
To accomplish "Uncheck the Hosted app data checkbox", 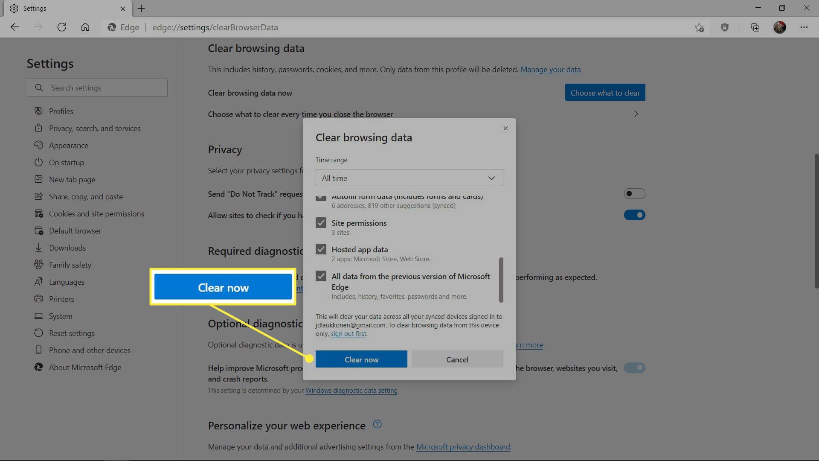I will pos(321,249).
